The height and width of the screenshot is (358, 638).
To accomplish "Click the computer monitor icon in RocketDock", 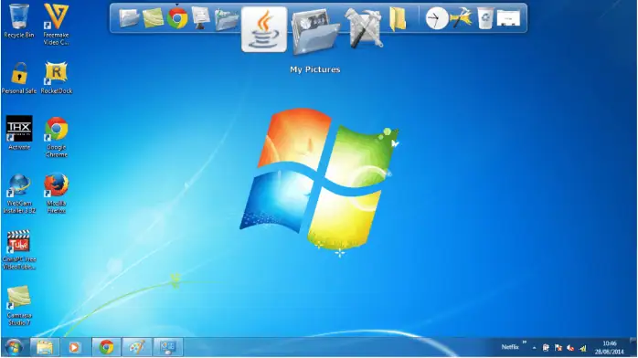I will click(200, 18).
